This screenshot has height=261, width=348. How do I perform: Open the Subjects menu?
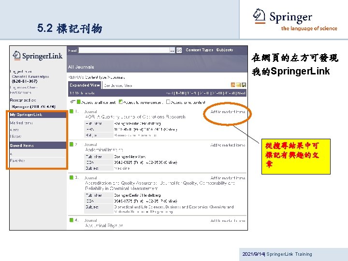pyautogui.click(x=225, y=50)
